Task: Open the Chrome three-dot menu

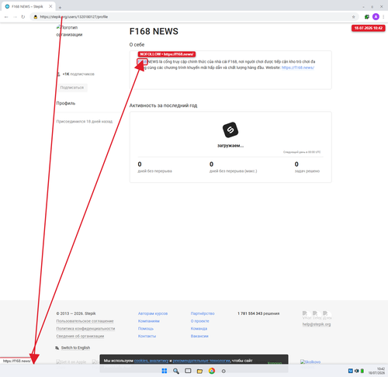Action: pyautogui.click(x=383, y=17)
